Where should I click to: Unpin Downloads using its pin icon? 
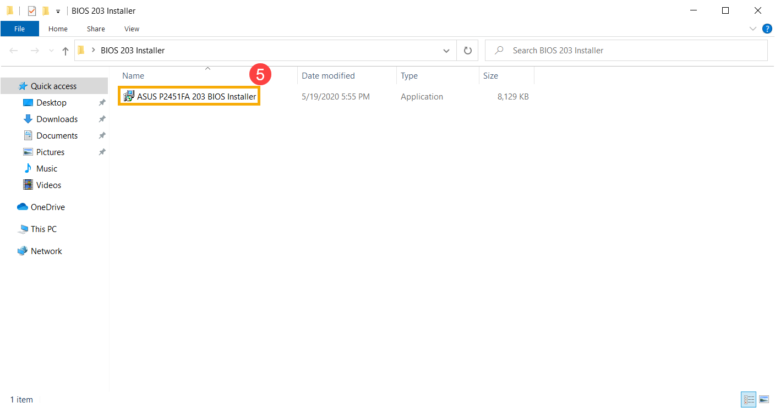click(102, 119)
